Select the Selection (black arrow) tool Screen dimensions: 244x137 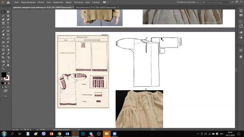[3, 12]
